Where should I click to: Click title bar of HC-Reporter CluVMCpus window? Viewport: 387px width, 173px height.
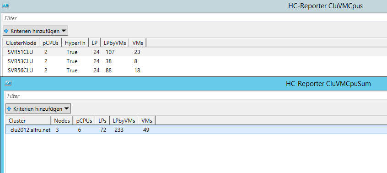(193, 6)
